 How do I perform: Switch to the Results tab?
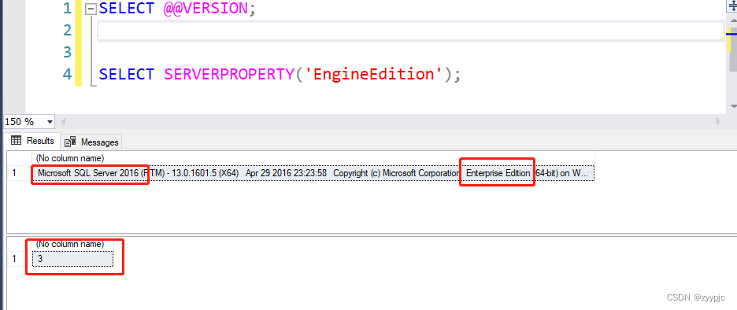32,140
